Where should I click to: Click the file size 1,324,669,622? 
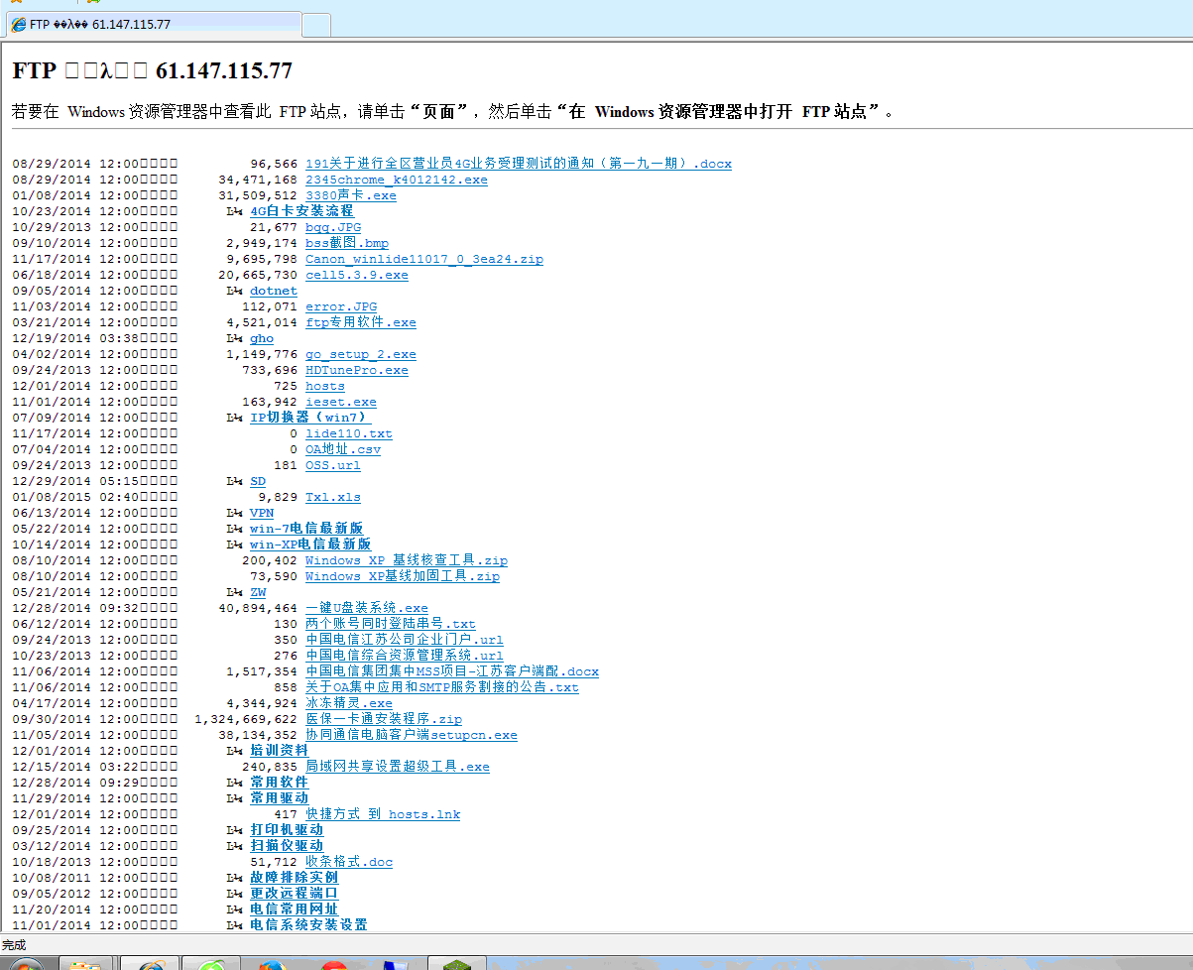click(246, 719)
